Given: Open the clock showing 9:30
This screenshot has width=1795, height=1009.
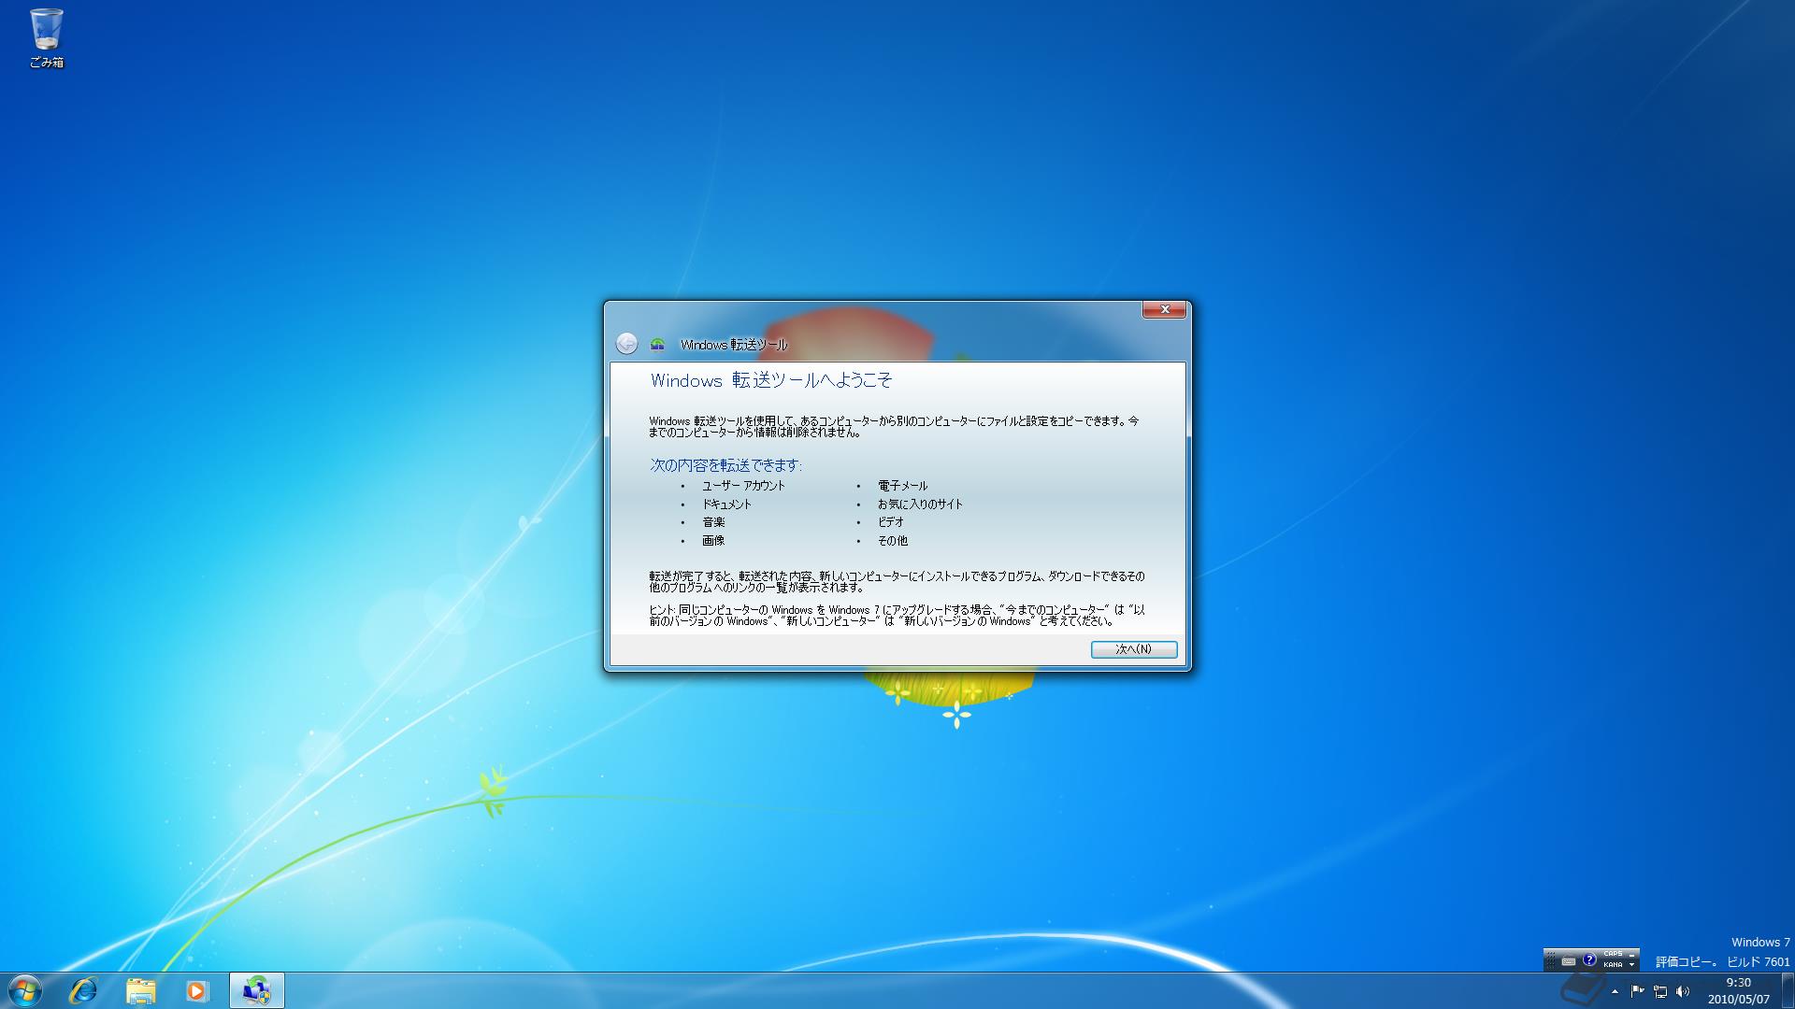Looking at the screenshot, I should pyautogui.click(x=1739, y=990).
